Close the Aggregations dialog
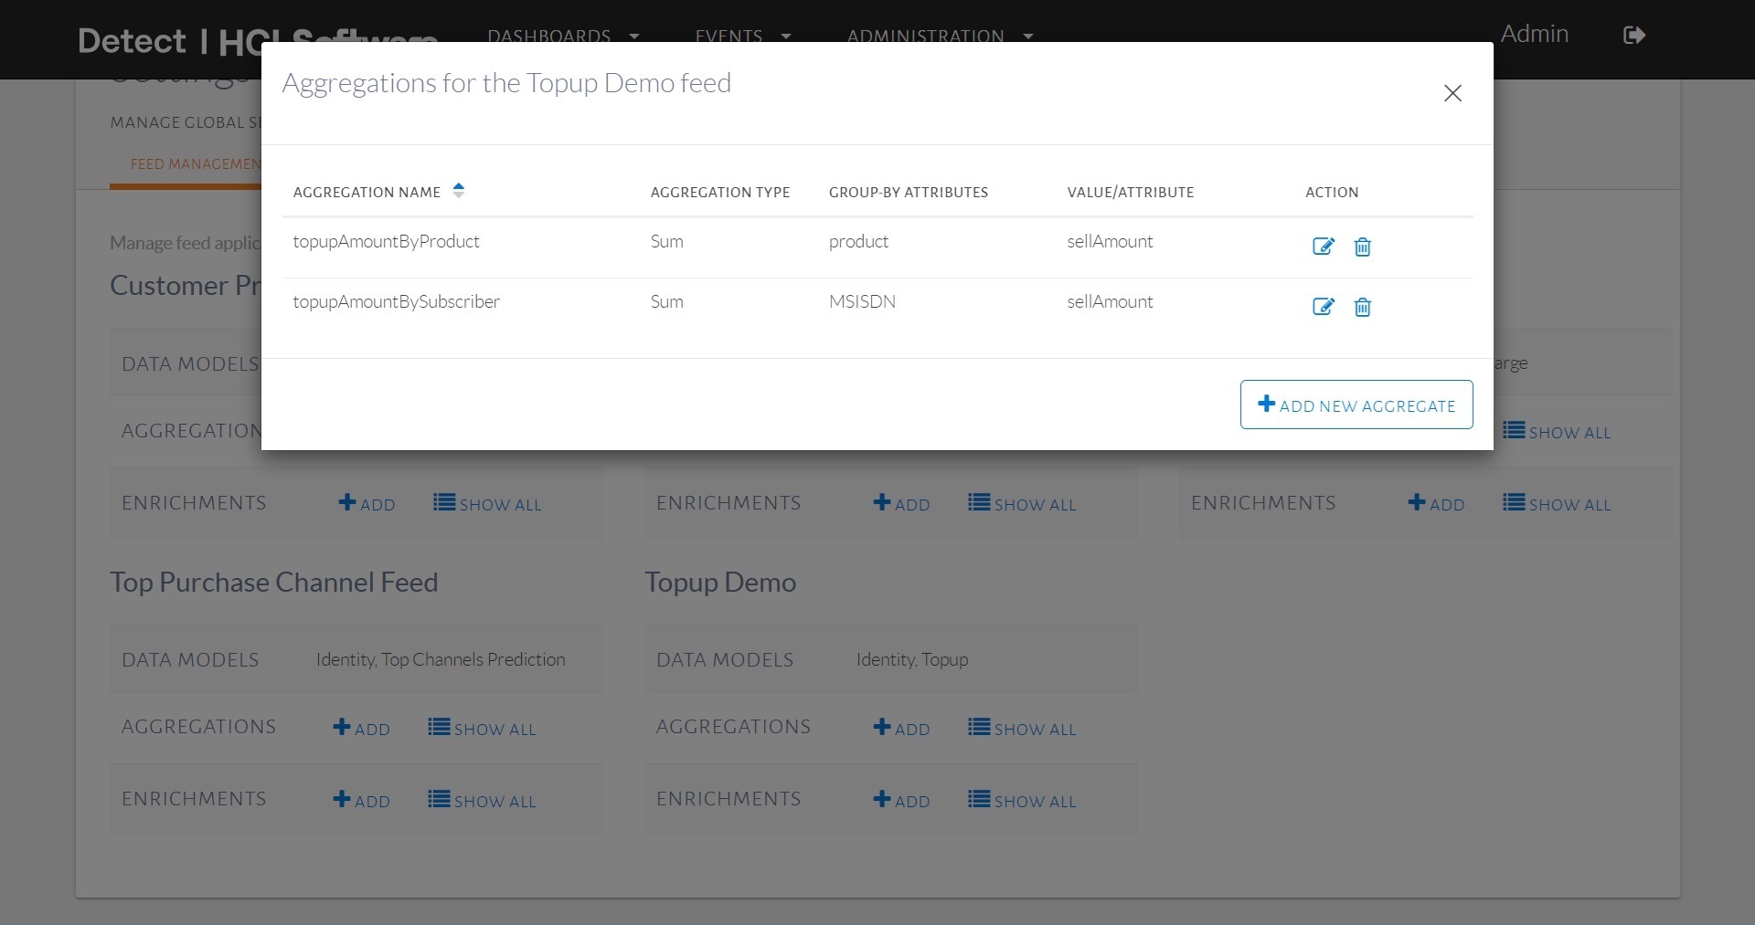 (1452, 93)
